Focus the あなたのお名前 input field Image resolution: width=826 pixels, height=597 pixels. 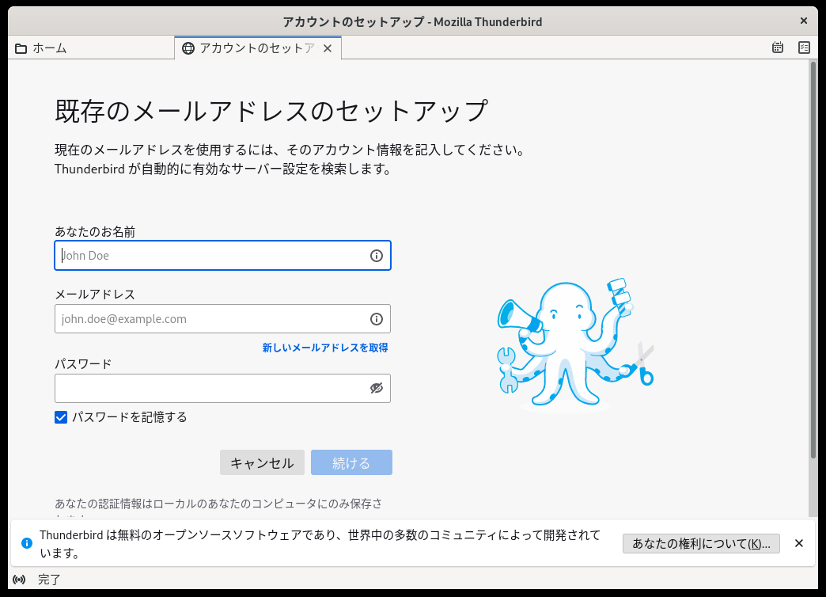pos(223,256)
